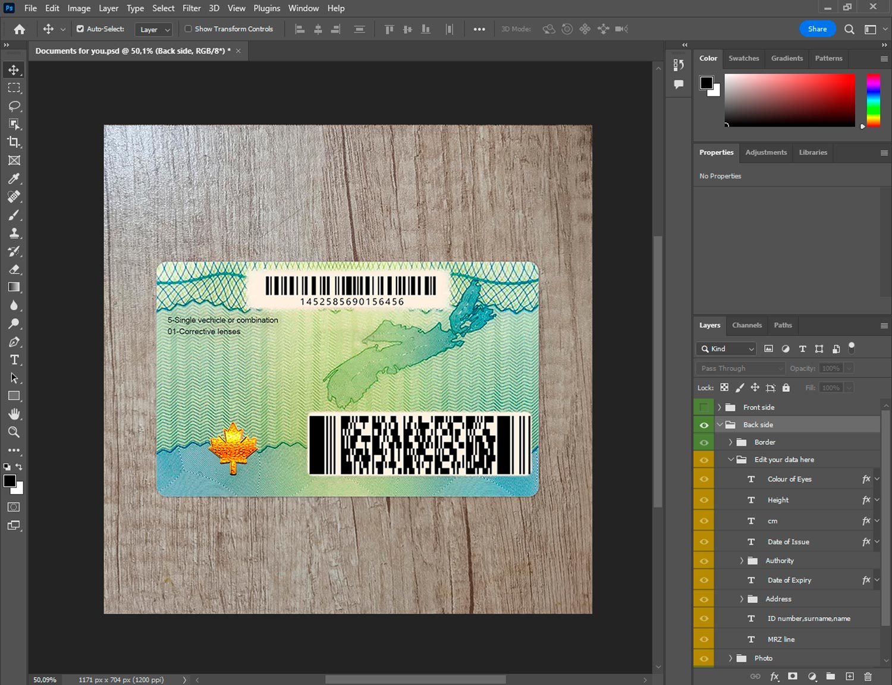Screen dimensions: 892x685
Task: Pick the Eyedropper tool
Action: [x=14, y=178]
